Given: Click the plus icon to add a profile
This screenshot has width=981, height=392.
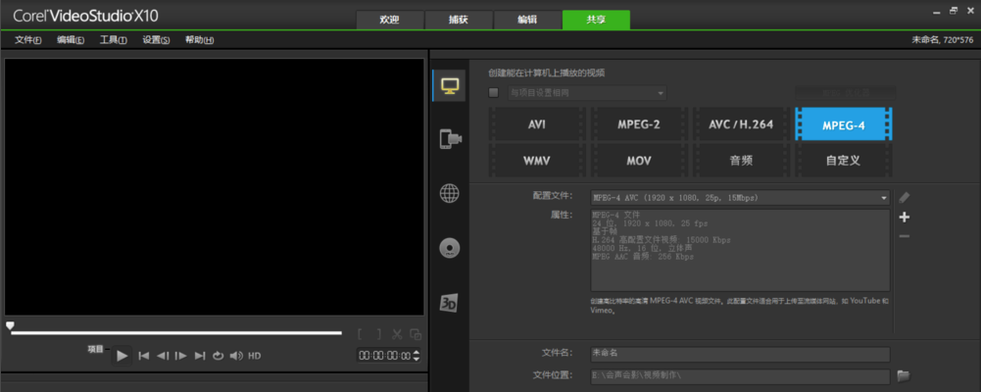Looking at the screenshot, I should tap(904, 217).
